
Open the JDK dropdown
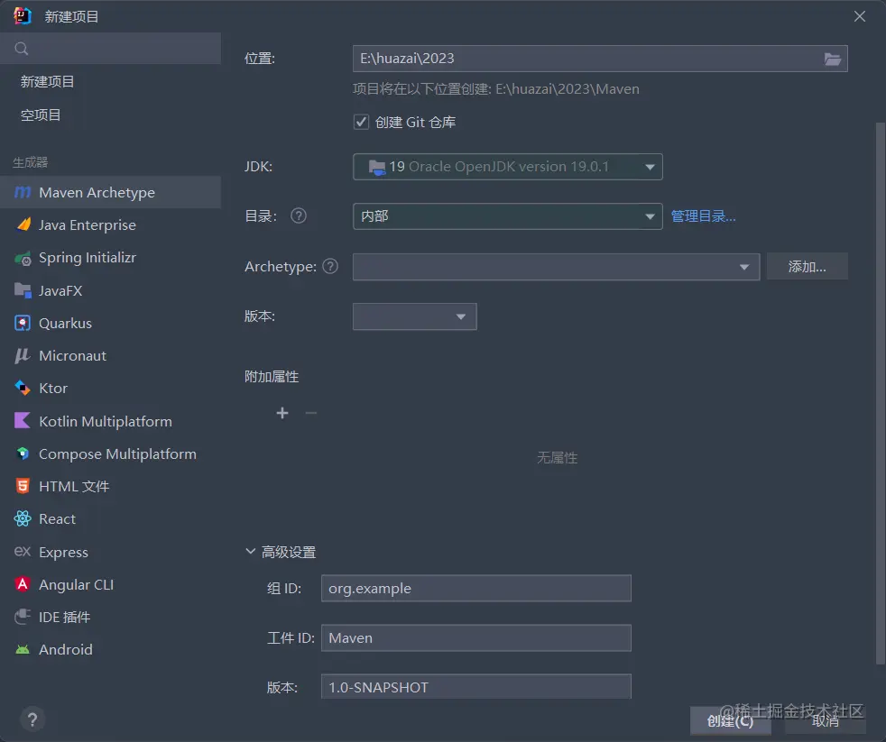[x=507, y=167]
